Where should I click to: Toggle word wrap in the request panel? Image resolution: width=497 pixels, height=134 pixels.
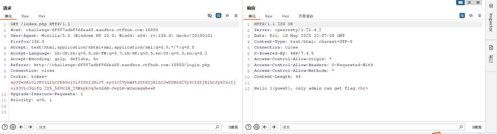coord(218,16)
